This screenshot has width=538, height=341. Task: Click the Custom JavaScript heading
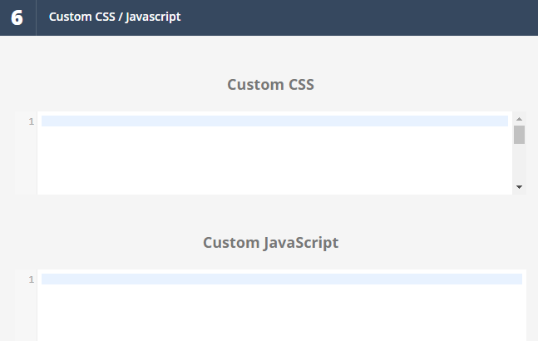270,243
